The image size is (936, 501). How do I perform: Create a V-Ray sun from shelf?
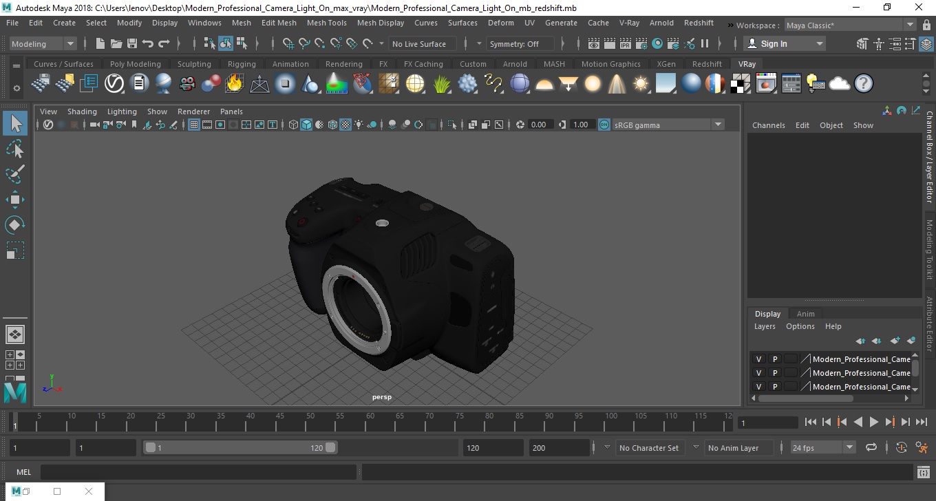[641, 84]
